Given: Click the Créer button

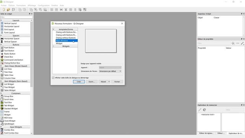Looking at the screenshot, I should 79,82.
